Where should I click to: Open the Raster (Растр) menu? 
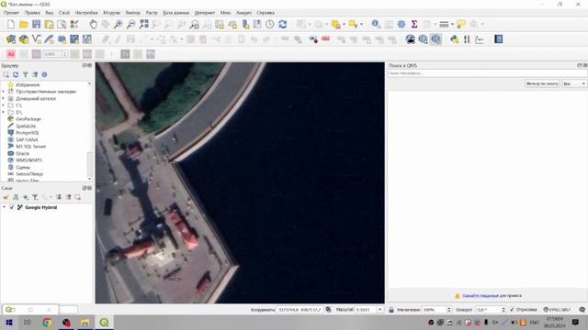click(x=152, y=13)
